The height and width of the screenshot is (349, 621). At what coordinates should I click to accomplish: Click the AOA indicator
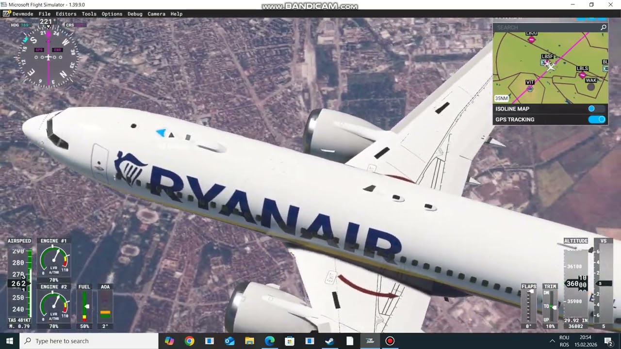[105, 307]
